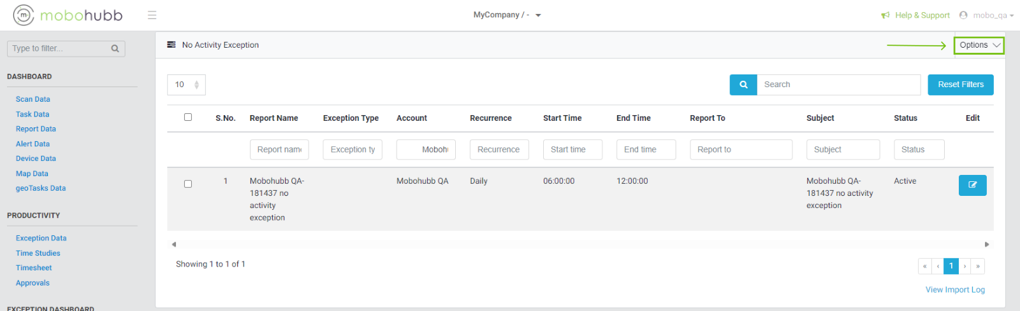Toggle the hamburger sidebar menu icon
The width and height of the screenshot is (1020, 311).
[152, 15]
